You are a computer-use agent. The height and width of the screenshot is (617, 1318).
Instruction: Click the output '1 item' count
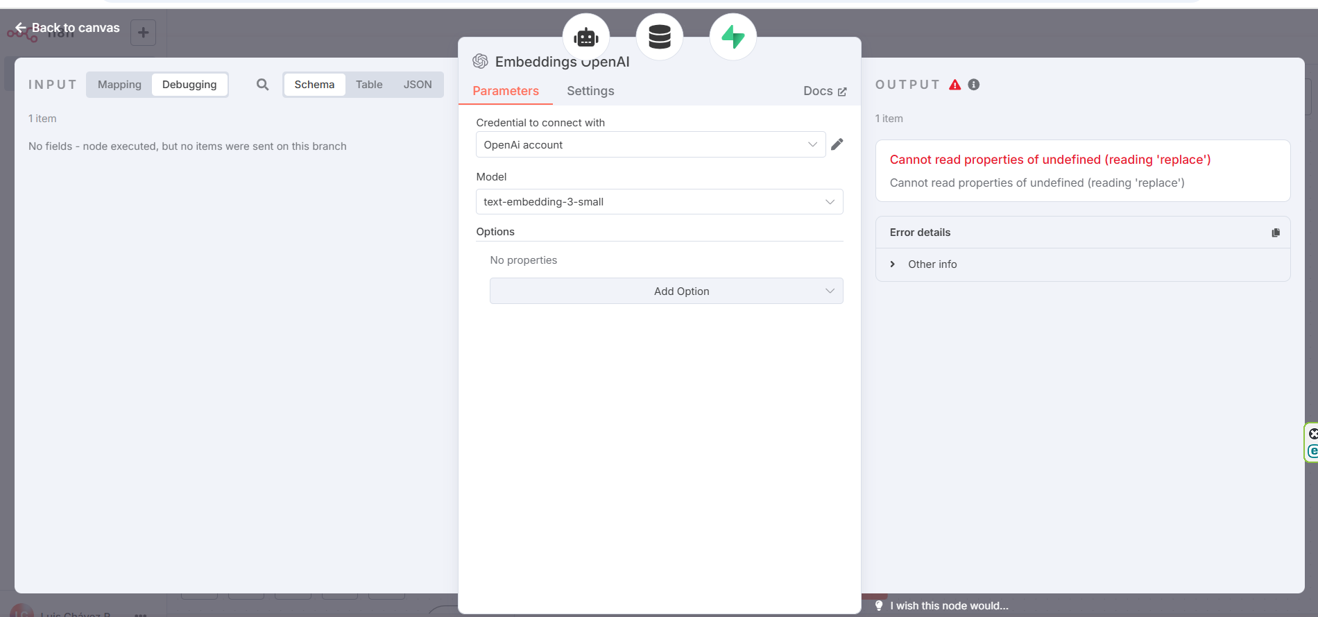pyautogui.click(x=889, y=119)
